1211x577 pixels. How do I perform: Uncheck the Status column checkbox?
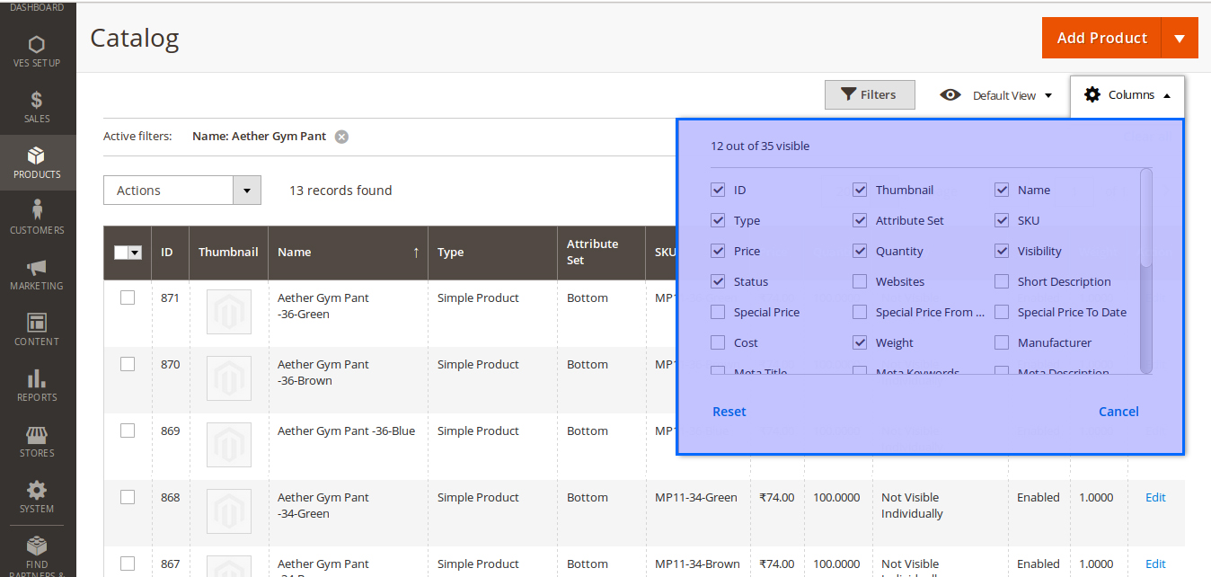(x=718, y=281)
